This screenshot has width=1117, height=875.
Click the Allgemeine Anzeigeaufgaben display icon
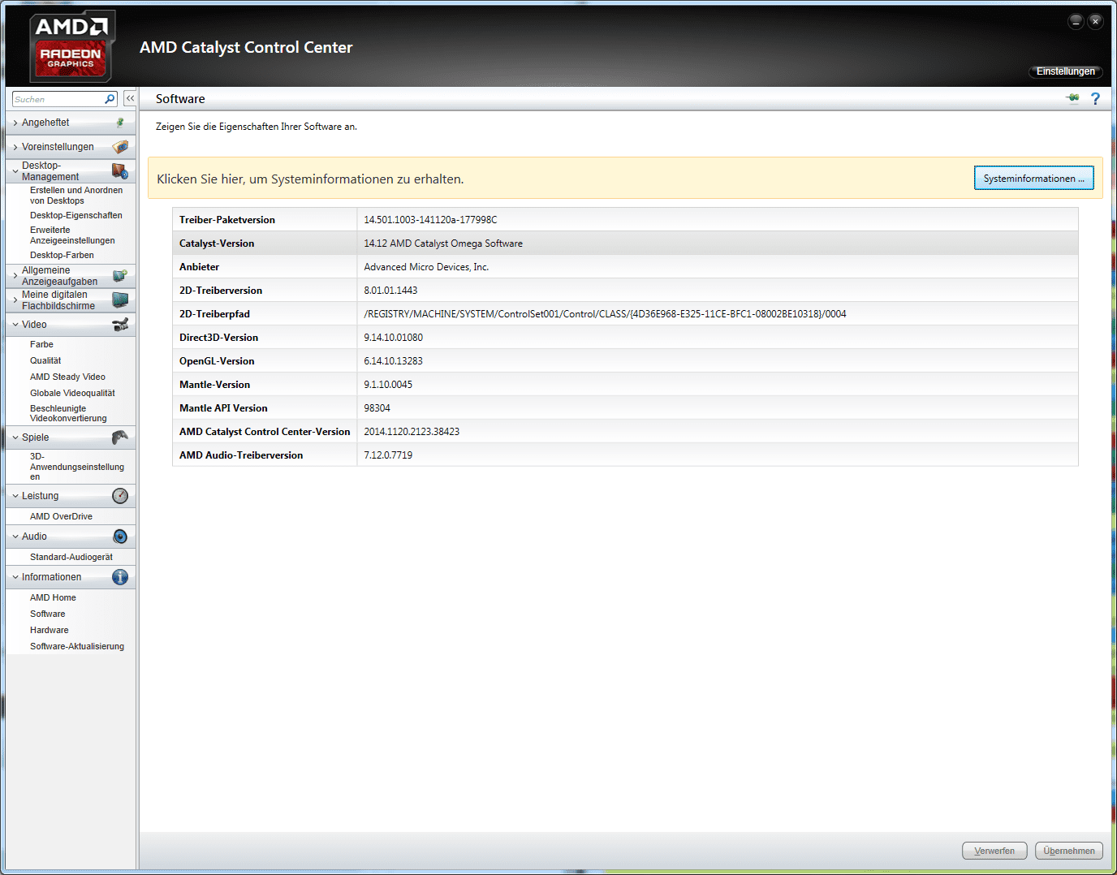tap(120, 276)
